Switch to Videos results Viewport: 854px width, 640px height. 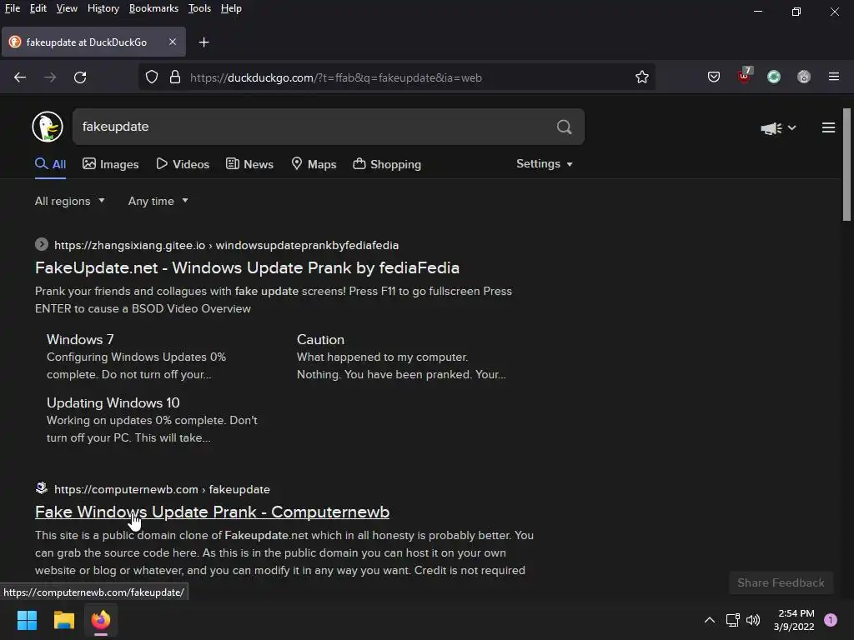[x=183, y=164]
